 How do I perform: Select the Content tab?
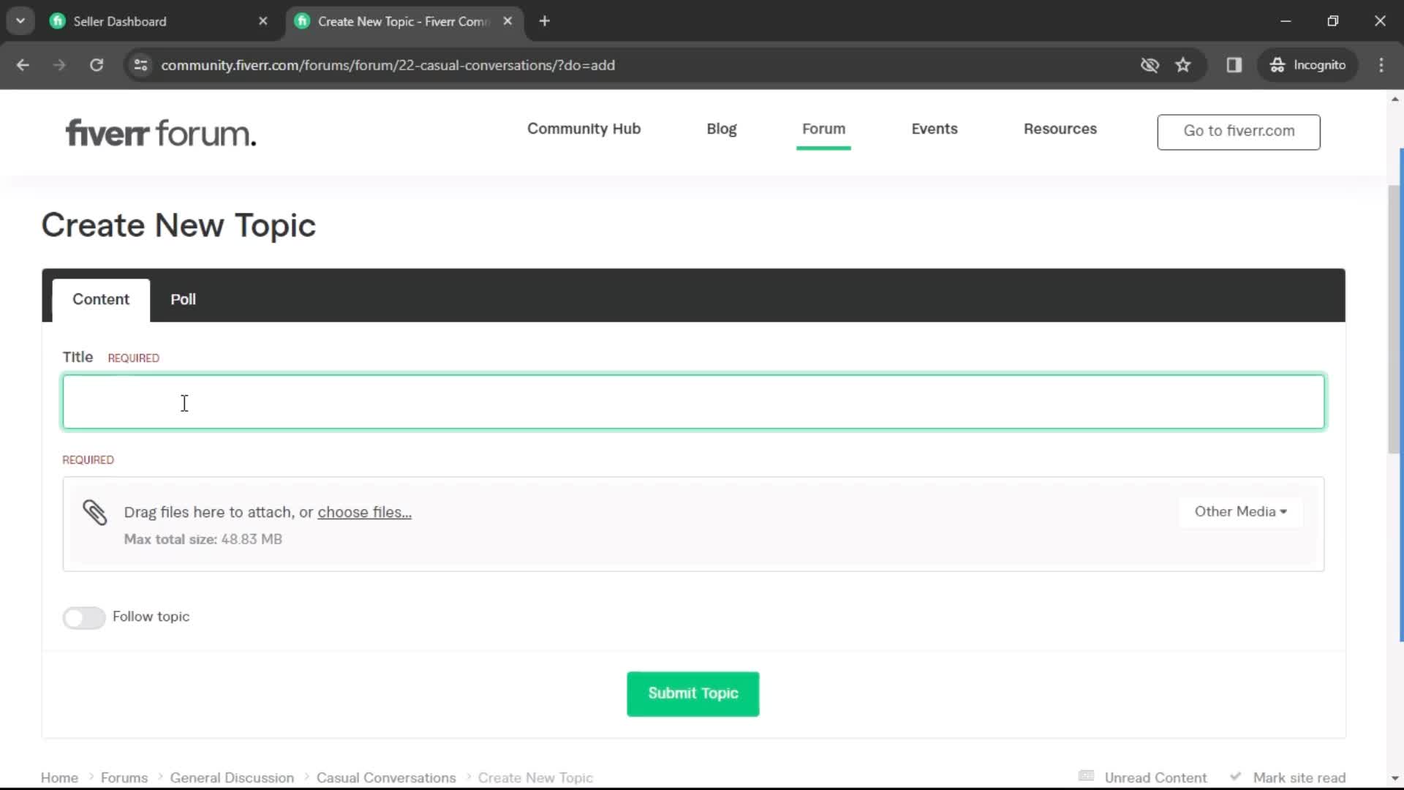(101, 300)
